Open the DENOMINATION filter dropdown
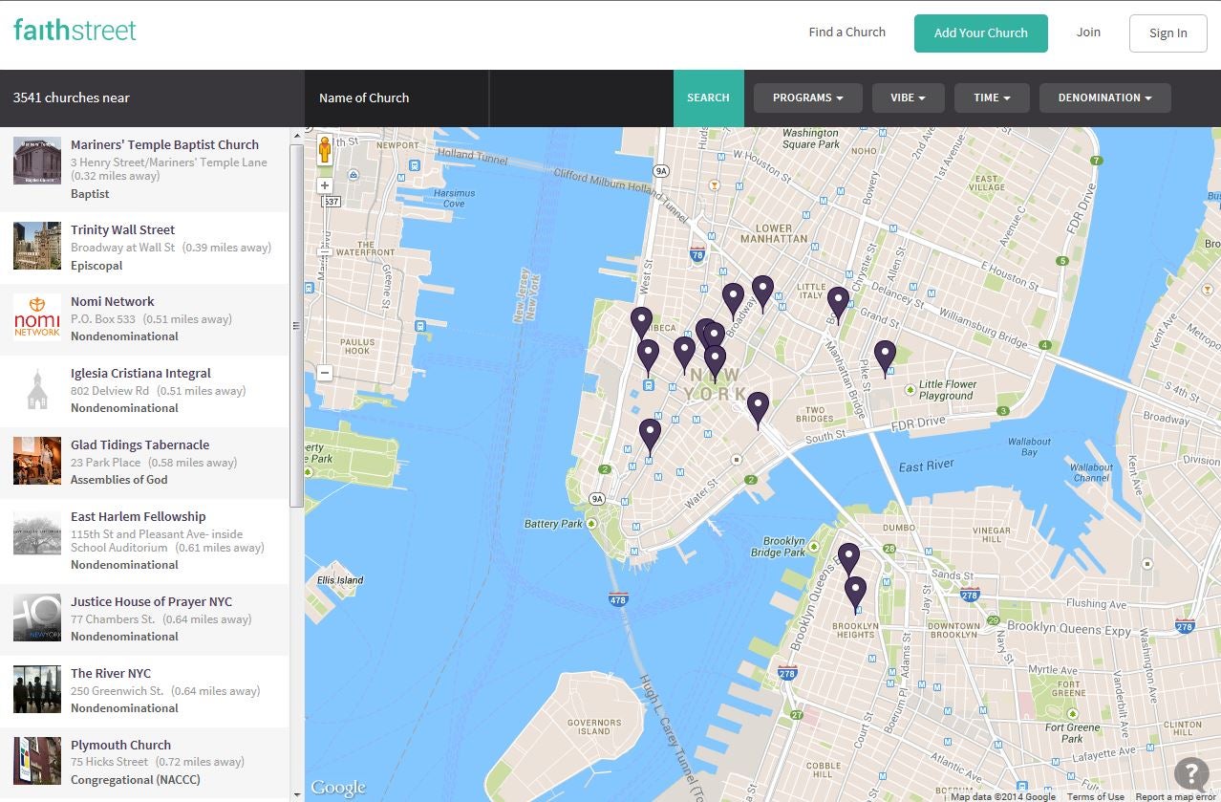Screen dimensions: 1221x802 pyautogui.click(x=1104, y=97)
